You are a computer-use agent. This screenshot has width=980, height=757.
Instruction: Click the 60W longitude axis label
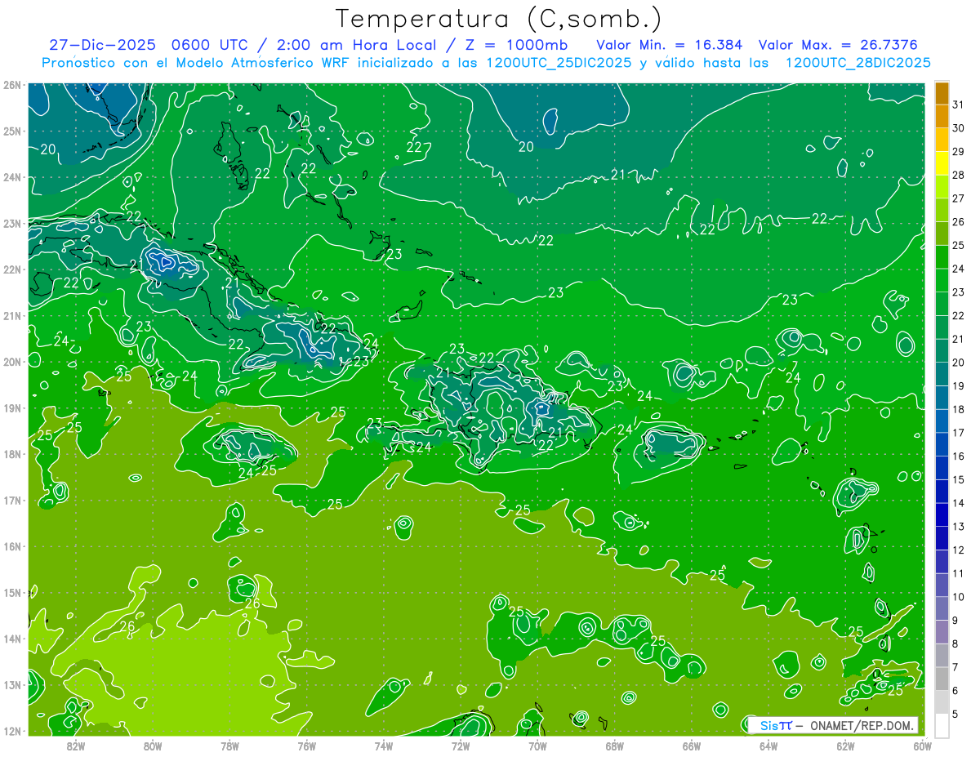tap(923, 746)
